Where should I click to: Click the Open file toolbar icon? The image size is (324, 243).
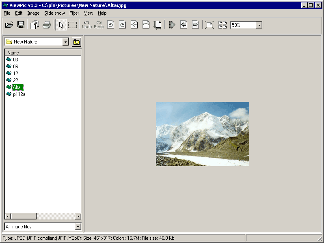click(9, 25)
